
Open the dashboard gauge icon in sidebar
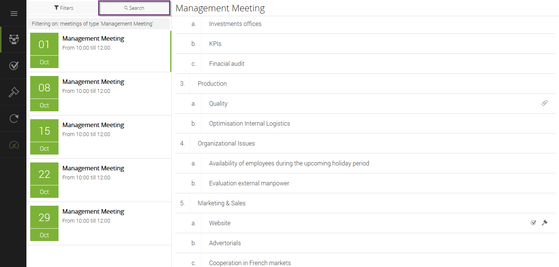[x=14, y=145]
